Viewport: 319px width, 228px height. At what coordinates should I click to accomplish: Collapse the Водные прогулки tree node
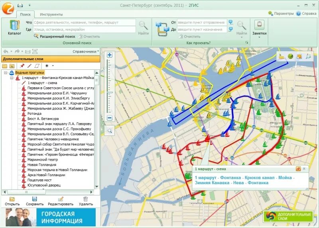point(6,73)
